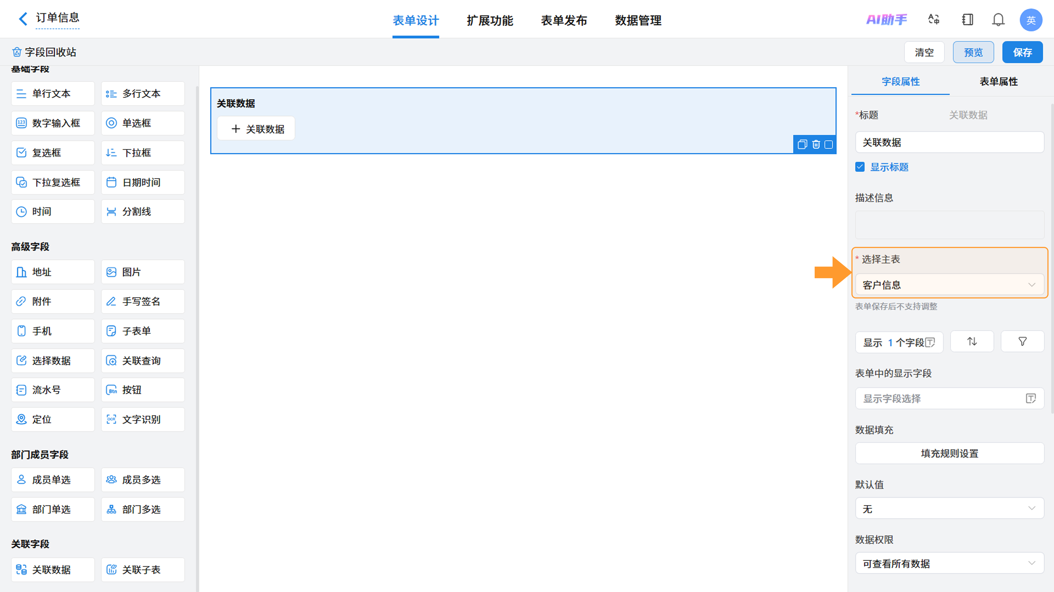Open the 默认值 dropdown
Screen dimensions: 1054x592
949,508
